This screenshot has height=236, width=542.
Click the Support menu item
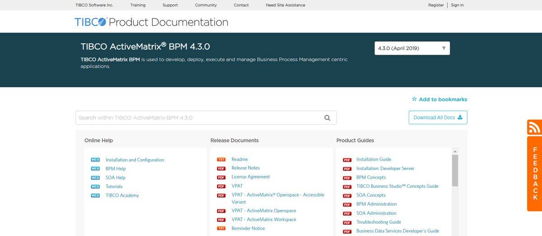(170, 5)
